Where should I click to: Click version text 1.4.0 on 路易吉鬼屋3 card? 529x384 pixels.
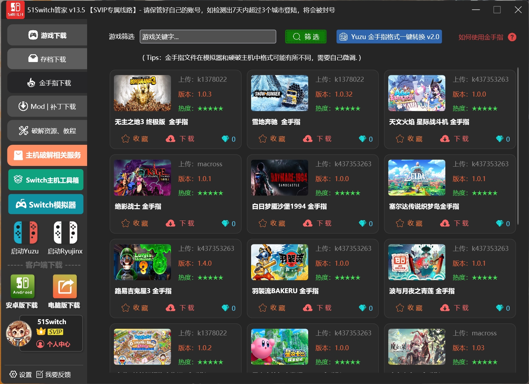pos(205,263)
